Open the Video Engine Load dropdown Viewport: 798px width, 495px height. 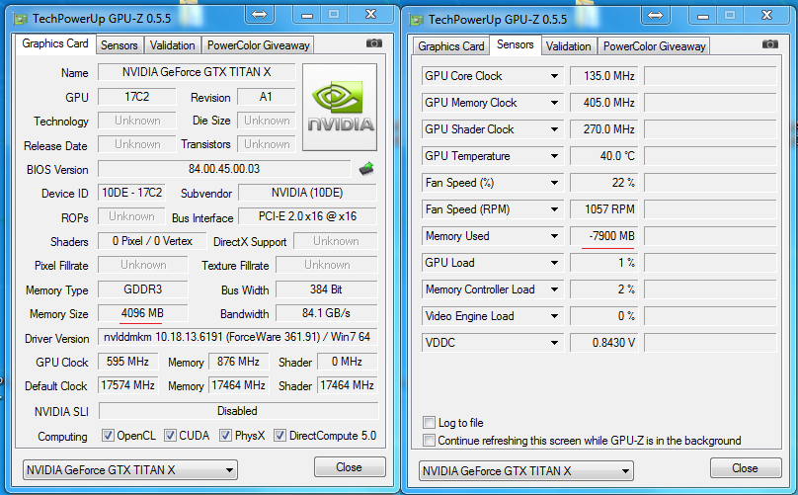[x=554, y=316]
